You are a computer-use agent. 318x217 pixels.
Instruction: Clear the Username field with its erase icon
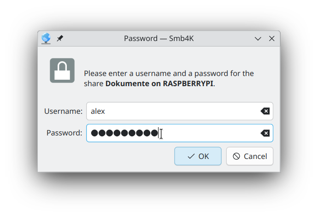(265, 111)
